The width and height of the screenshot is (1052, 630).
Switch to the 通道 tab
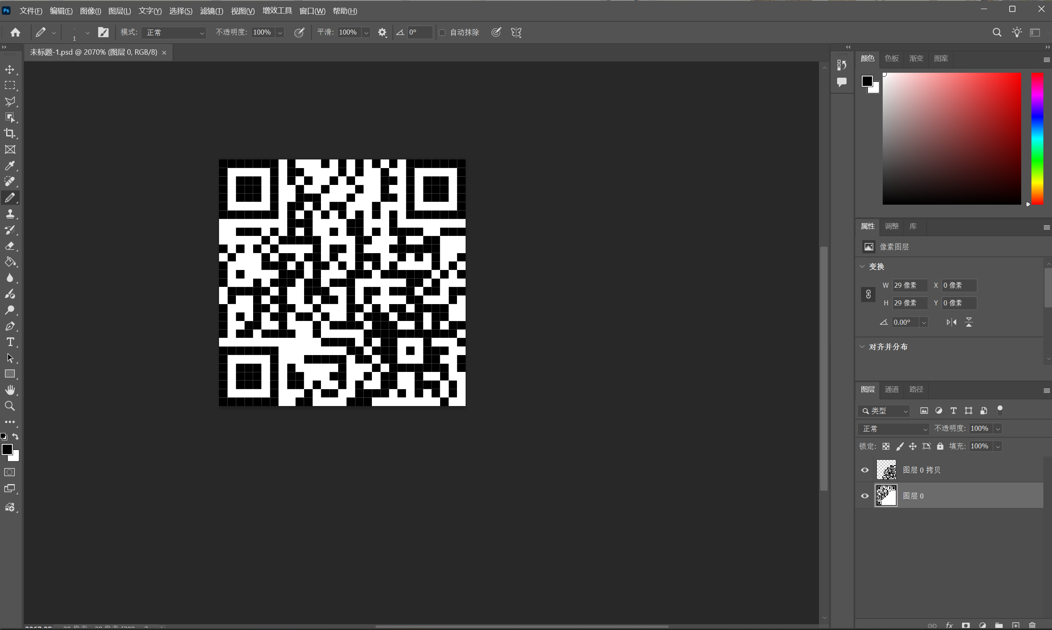[892, 389]
